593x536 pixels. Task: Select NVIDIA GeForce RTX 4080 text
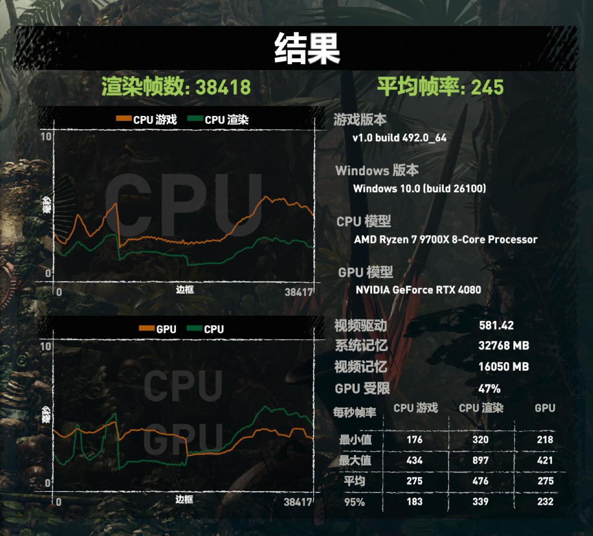418,290
